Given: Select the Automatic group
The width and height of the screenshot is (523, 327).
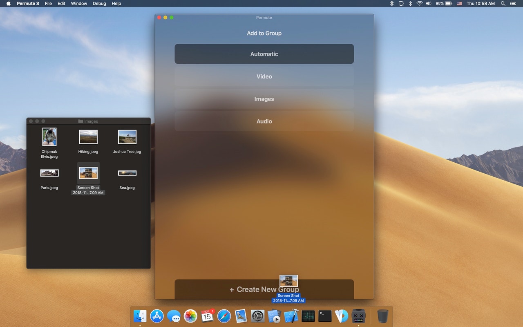Looking at the screenshot, I should tap(264, 54).
